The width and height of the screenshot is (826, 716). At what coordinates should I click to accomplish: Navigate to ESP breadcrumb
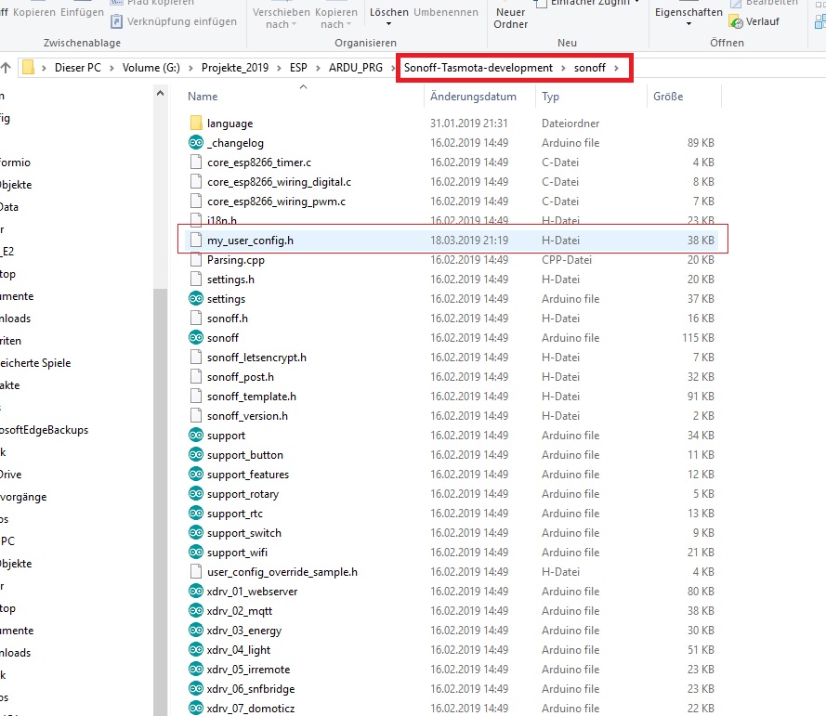point(298,68)
